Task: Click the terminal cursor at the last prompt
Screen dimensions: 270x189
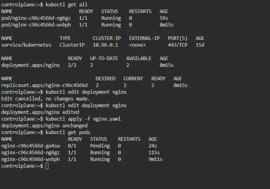Action: point(47,166)
